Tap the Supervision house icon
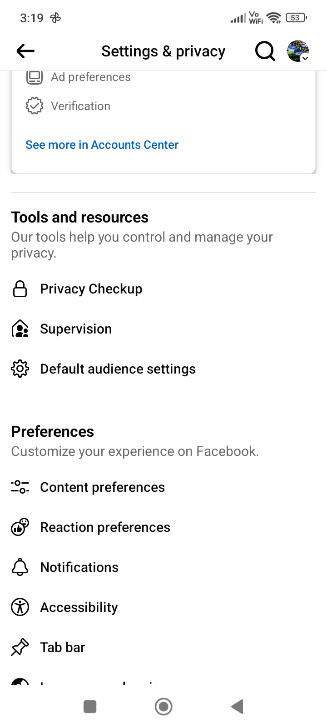Image resolution: width=327 pixels, height=728 pixels. coord(20,329)
